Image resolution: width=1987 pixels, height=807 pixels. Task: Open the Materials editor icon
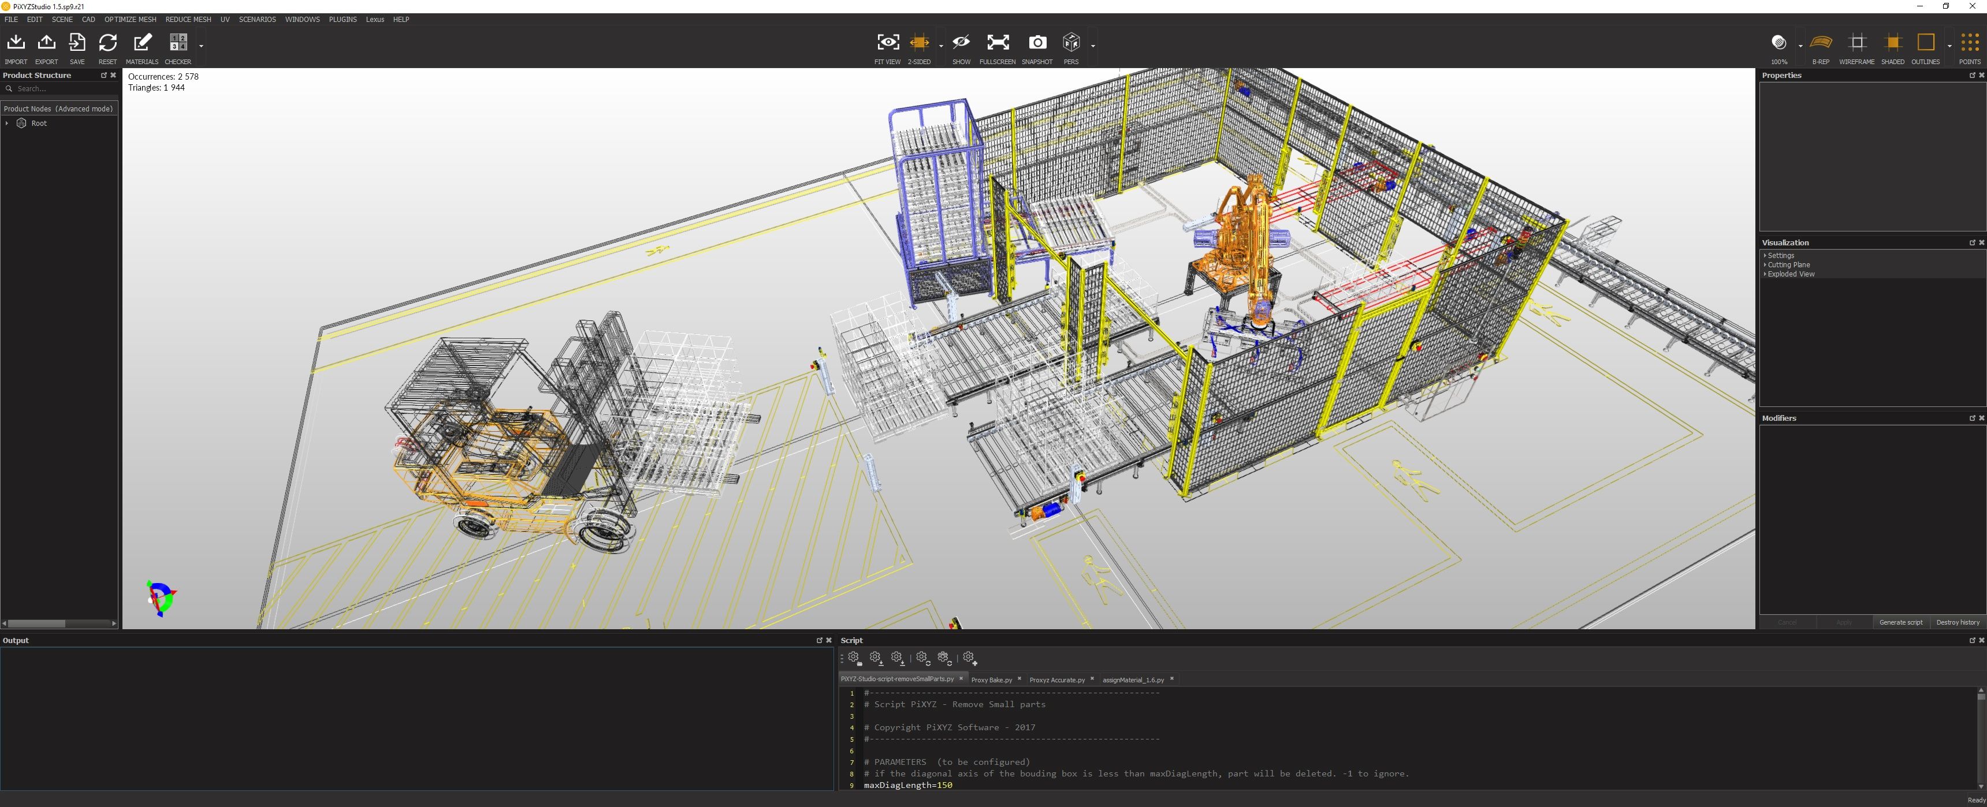[x=142, y=43]
